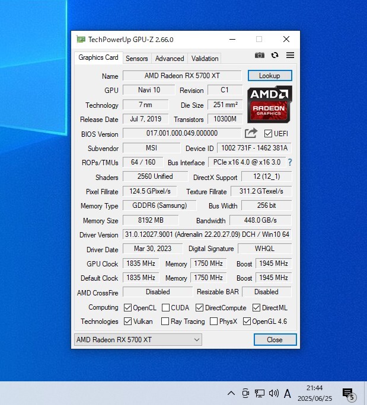Toggle the OpenGL 4.6 checkbox

pyautogui.click(x=247, y=322)
